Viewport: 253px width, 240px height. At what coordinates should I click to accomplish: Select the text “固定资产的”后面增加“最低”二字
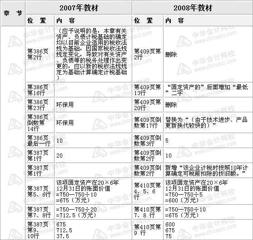point(206,90)
